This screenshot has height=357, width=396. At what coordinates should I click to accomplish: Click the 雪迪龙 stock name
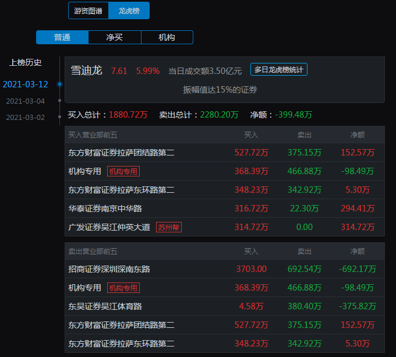click(x=86, y=70)
